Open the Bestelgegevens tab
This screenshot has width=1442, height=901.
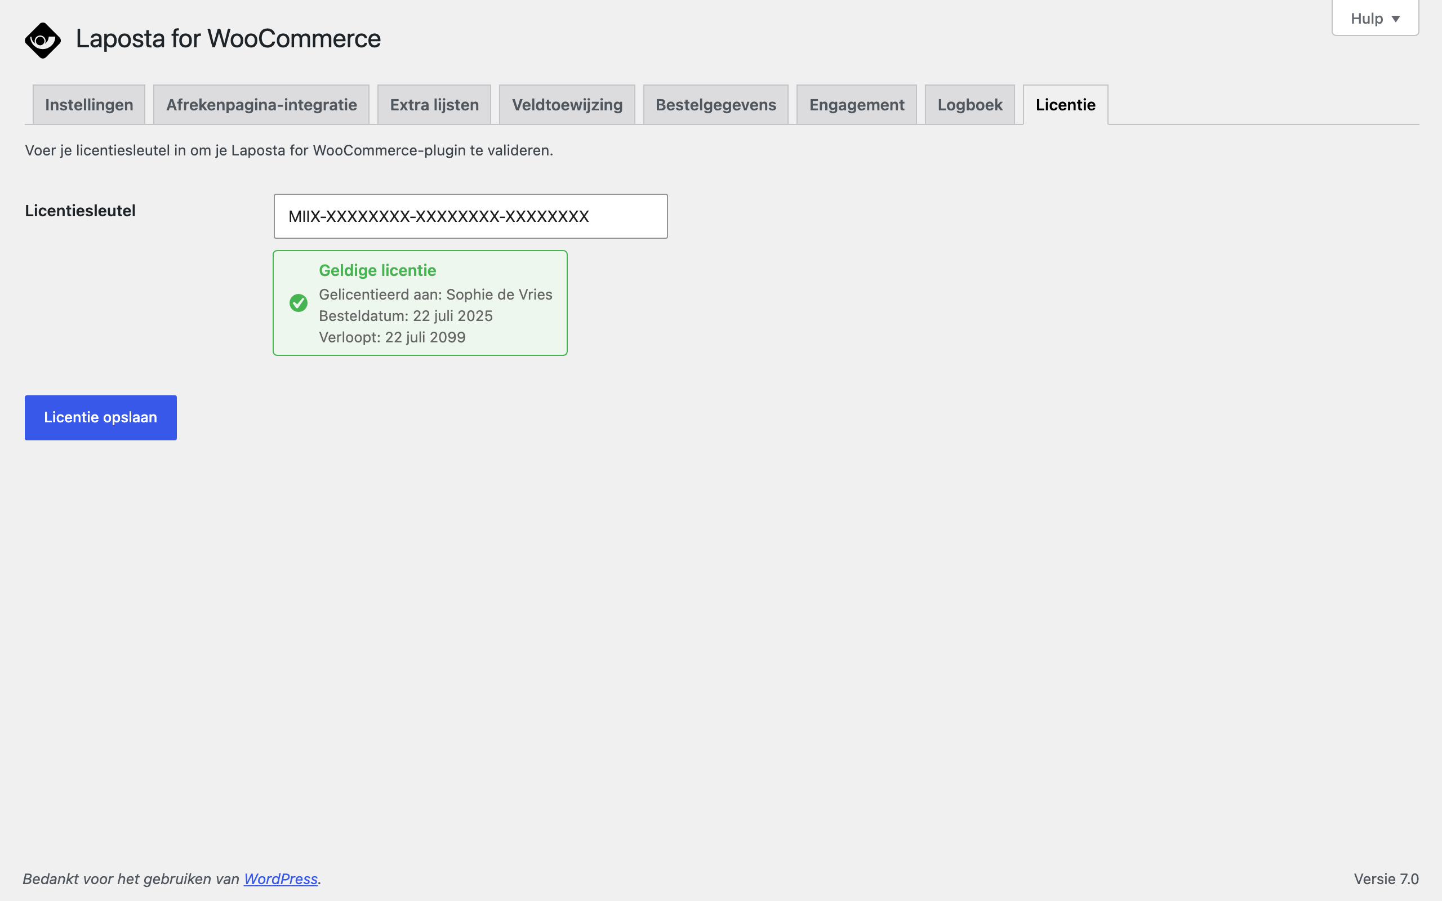tap(715, 105)
